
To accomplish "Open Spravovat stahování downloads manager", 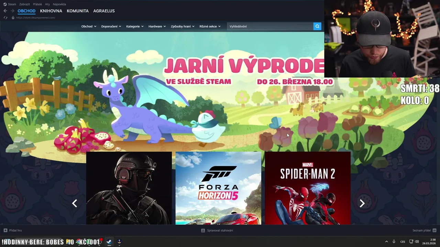I will coord(220,230).
